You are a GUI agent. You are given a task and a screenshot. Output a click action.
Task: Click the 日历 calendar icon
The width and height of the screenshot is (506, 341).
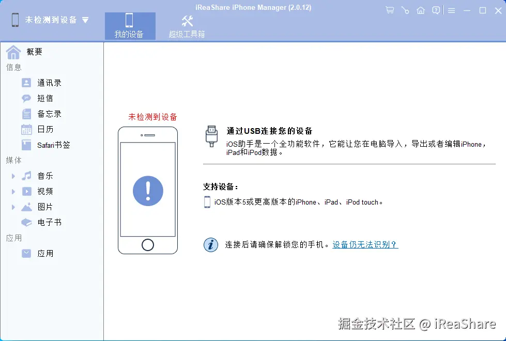pyautogui.click(x=26, y=129)
